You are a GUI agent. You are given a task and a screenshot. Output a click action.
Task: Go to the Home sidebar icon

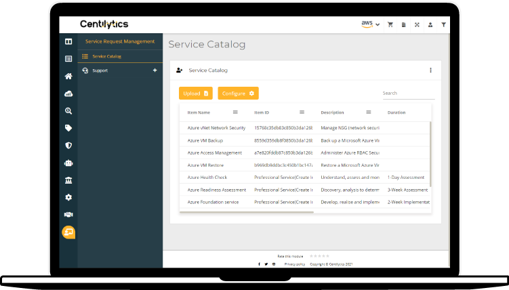(68, 77)
